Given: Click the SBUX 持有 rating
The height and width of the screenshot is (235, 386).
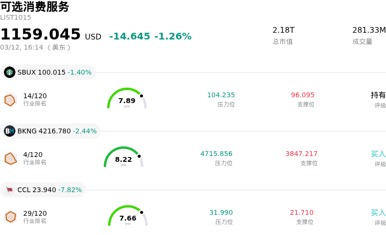Looking at the screenshot, I should 378,95.
